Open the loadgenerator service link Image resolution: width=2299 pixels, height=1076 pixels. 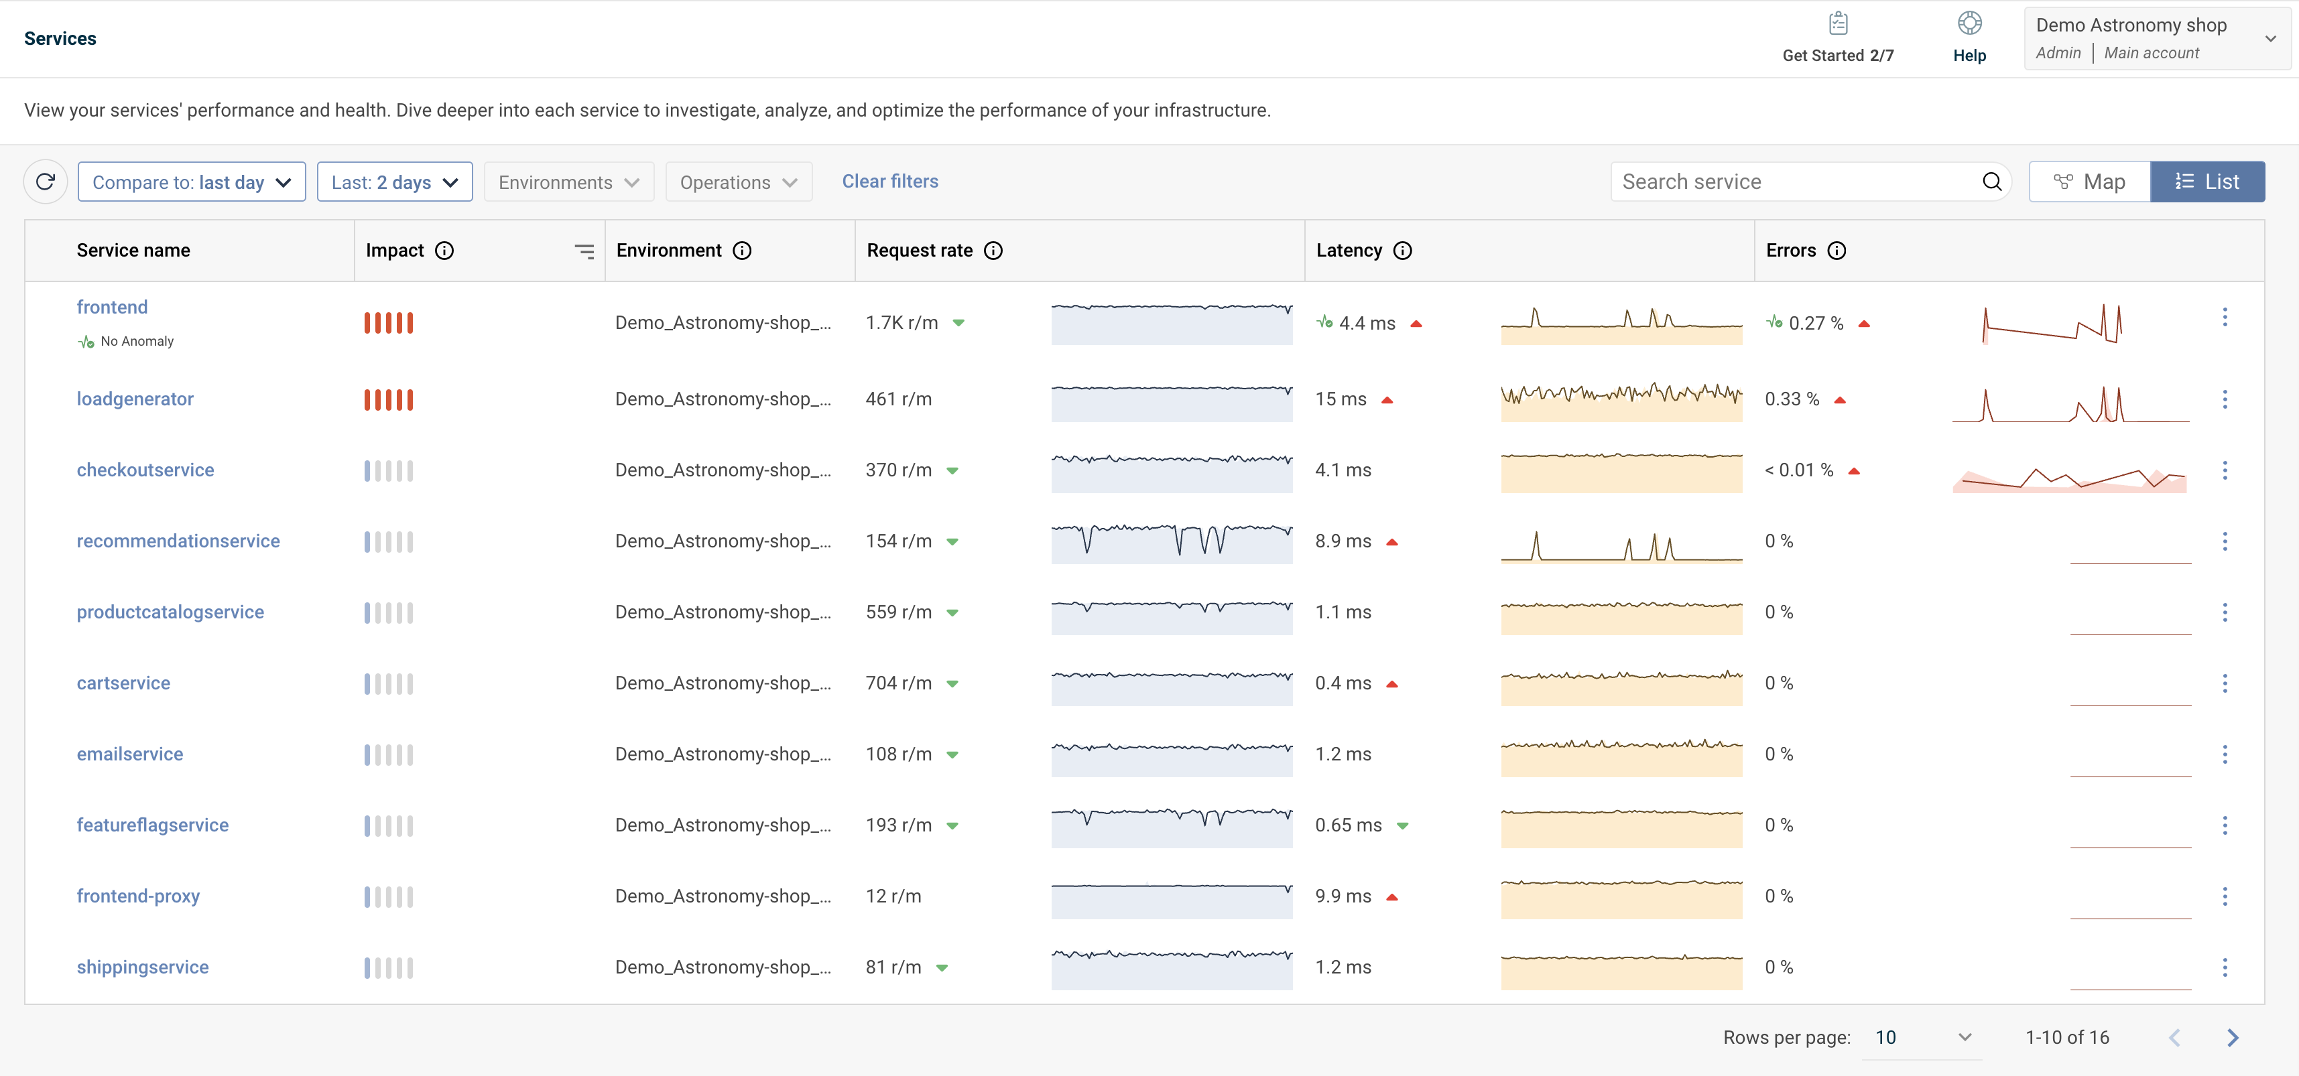pos(135,399)
